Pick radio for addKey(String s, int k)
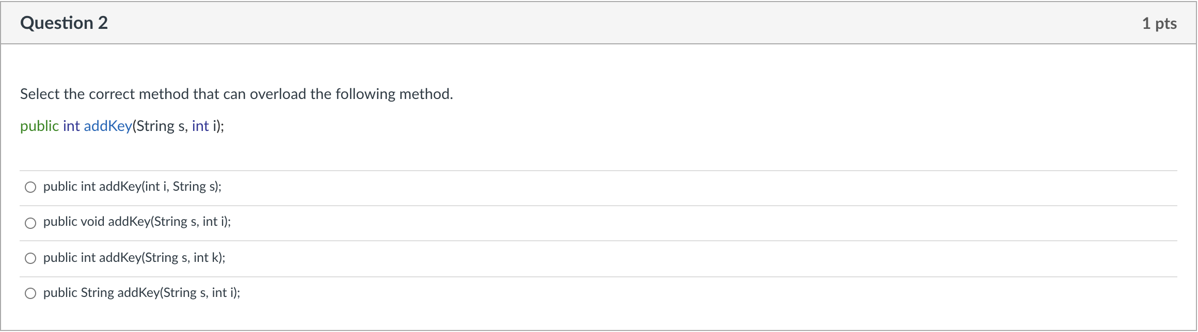Screen dimensions: 1198x332 [x=30, y=258]
